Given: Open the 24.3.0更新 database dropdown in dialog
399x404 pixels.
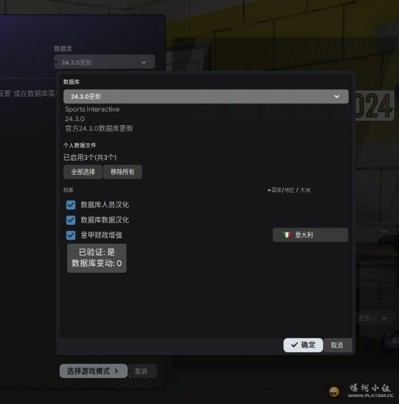Looking at the screenshot, I should coord(205,97).
